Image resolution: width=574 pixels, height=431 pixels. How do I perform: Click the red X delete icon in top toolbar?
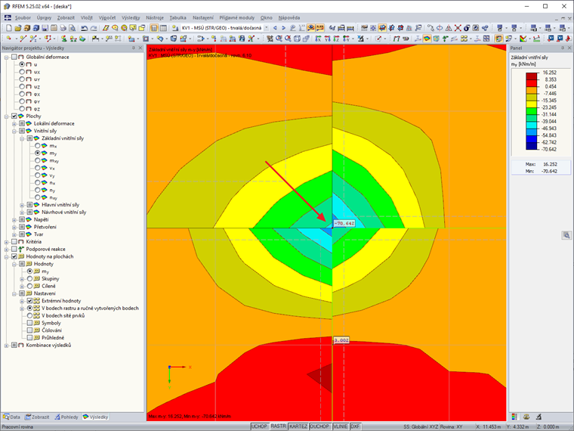[458, 28]
